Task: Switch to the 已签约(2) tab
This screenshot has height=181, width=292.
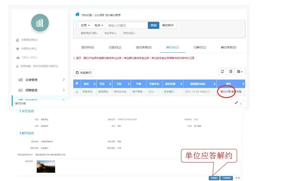Action: 115,47
